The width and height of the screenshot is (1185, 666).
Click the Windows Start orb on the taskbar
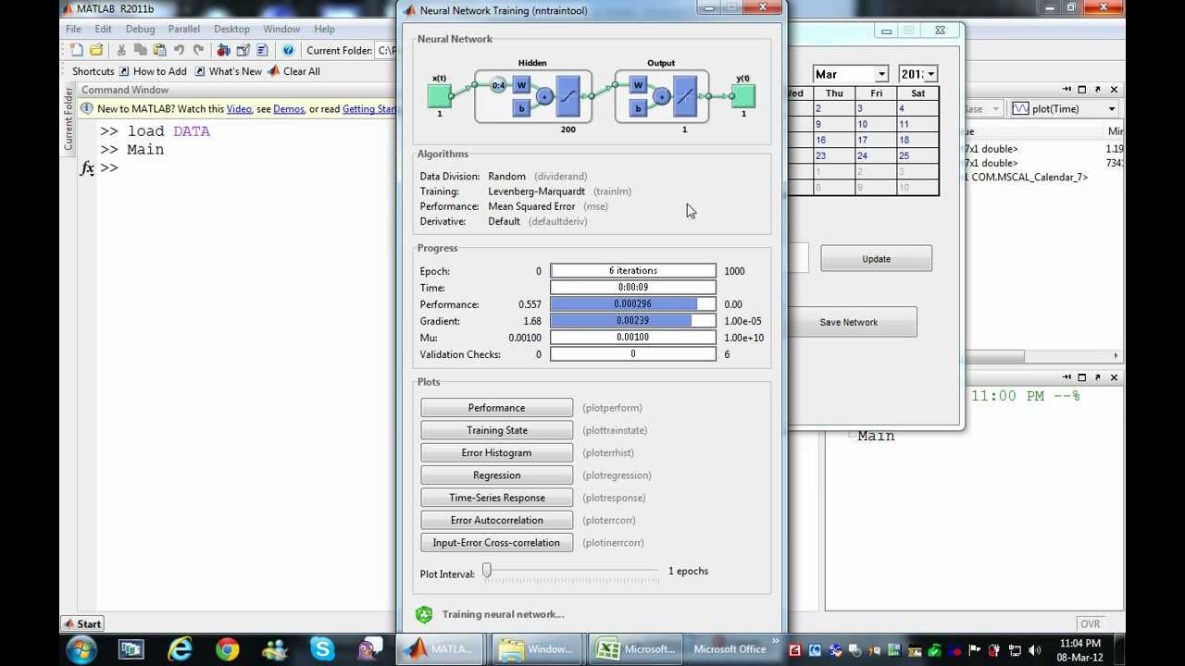(81, 649)
